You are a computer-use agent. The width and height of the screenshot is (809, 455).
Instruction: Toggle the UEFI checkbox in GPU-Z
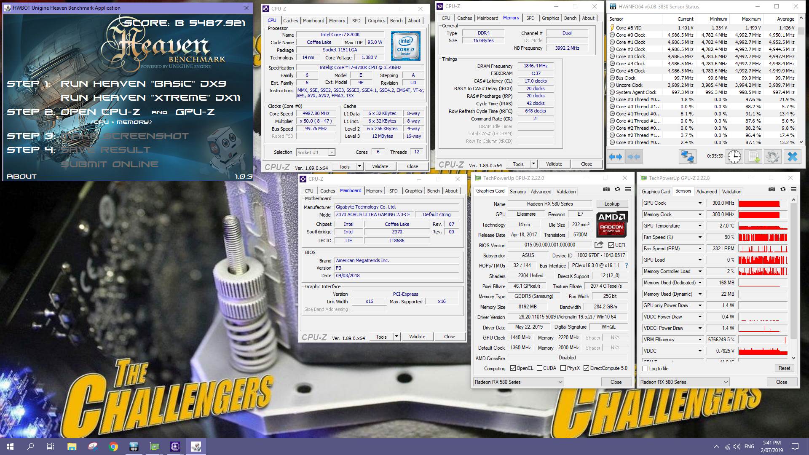(611, 245)
